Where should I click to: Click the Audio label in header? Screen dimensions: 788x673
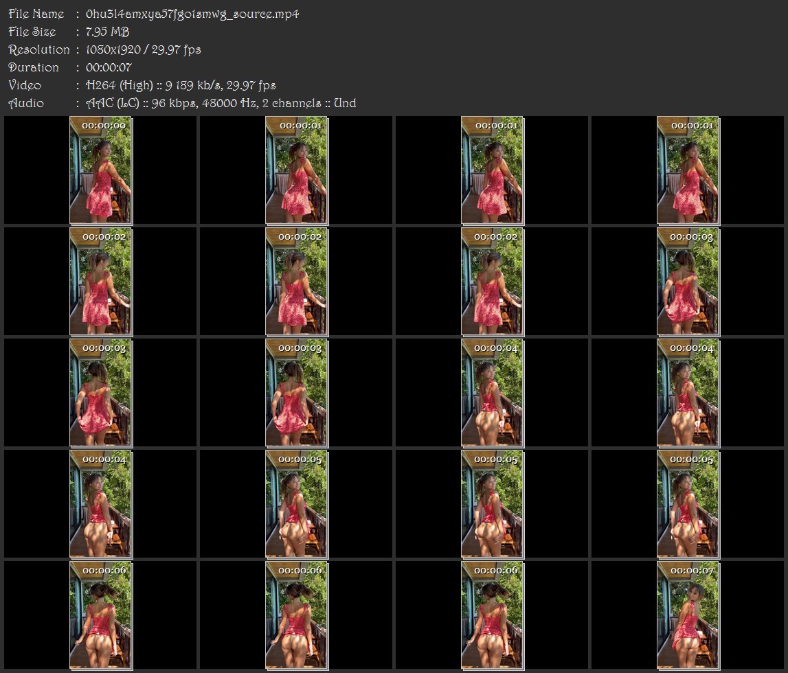26,103
